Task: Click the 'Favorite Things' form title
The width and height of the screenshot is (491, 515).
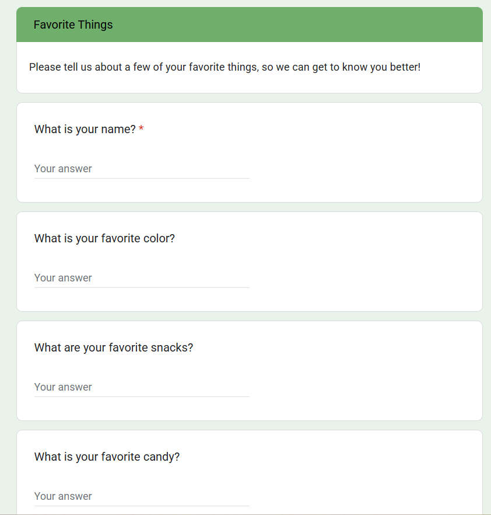Action: click(x=73, y=25)
